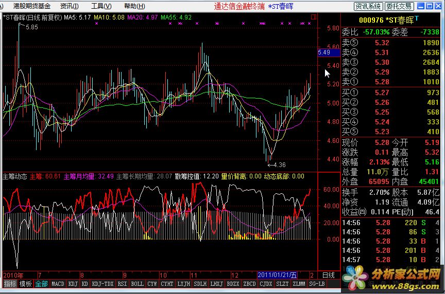Switch to the CYHT indicator
This screenshot has width=445, height=294.
(x=167, y=284)
